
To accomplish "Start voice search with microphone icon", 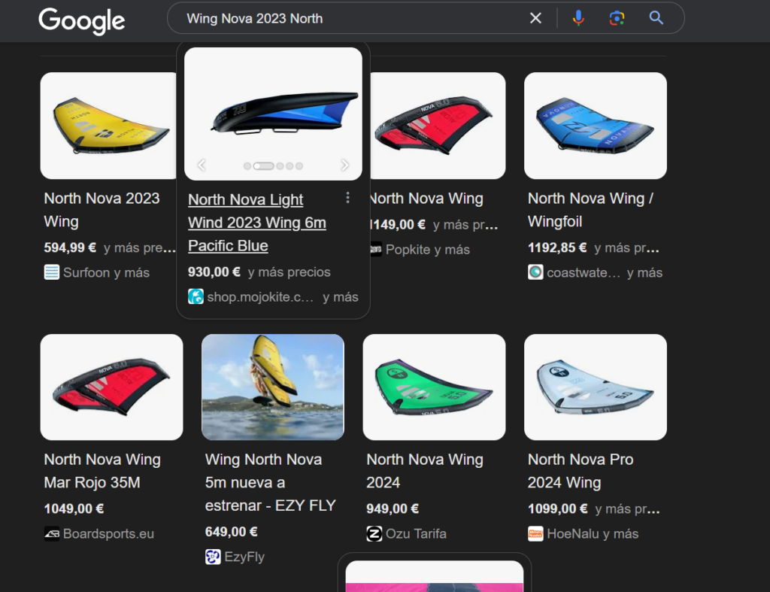I will coord(577,18).
